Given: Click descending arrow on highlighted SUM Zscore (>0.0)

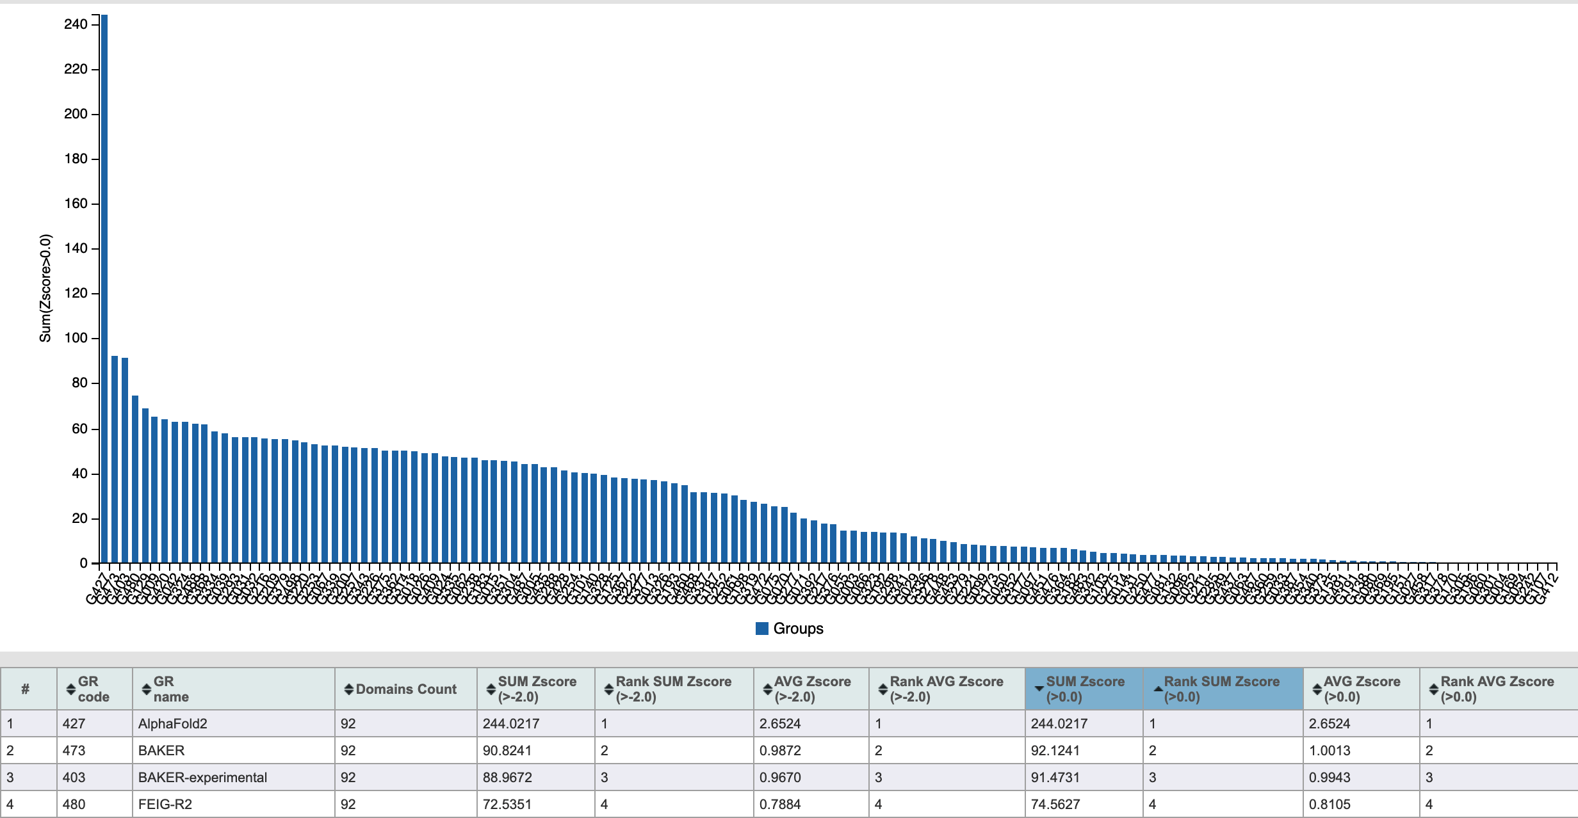Looking at the screenshot, I should (x=1039, y=689).
